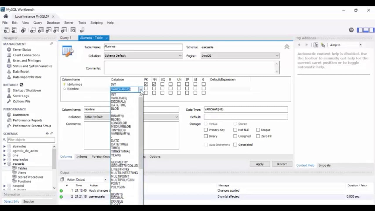Open the home screen tab icon
The height and width of the screenshot is (211, 375).
pos(6,16)
